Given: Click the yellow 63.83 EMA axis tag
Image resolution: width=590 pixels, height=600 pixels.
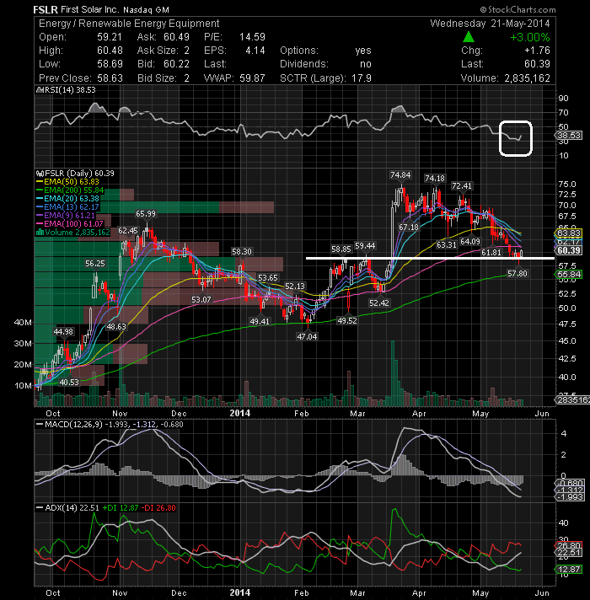Looking at the screenshot, I should coord(569,233).
